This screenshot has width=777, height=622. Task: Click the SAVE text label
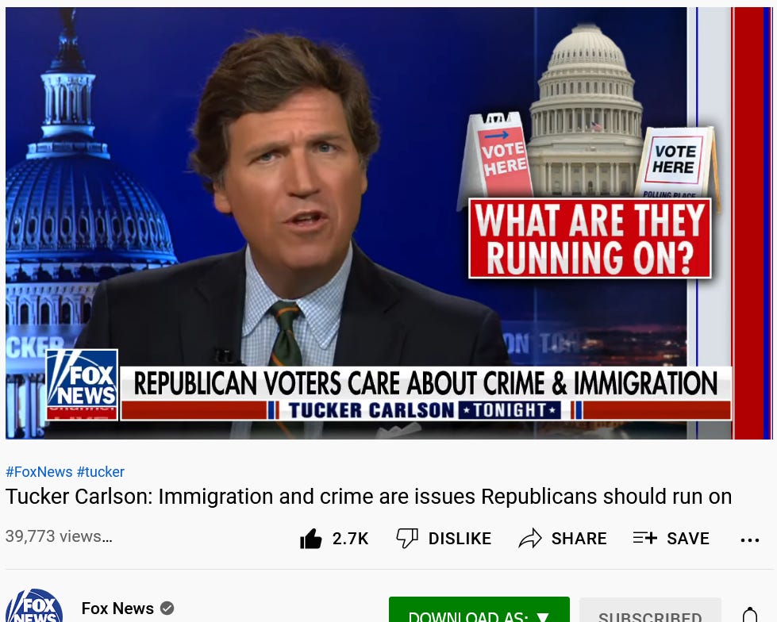tap(688, 539)
